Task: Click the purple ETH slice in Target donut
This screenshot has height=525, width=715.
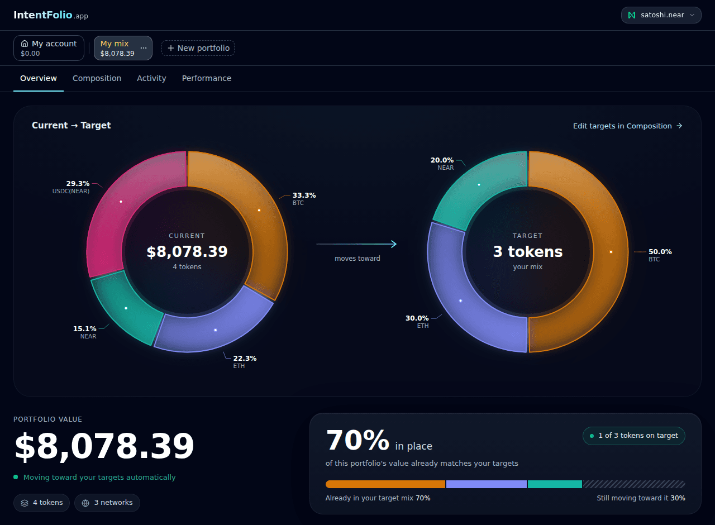Action: coord(460,300)
